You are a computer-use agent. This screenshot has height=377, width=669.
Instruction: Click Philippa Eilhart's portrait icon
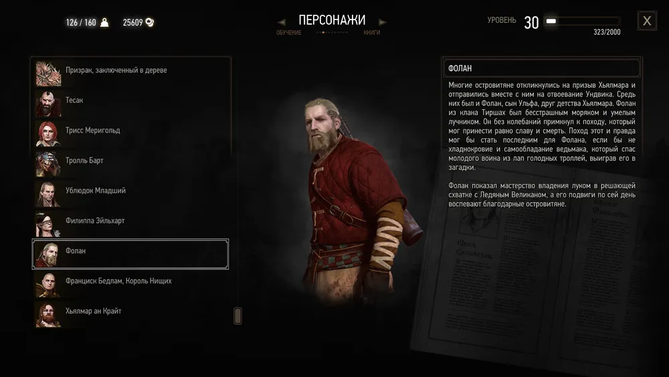pyautogui.click(x=48, y=224)
